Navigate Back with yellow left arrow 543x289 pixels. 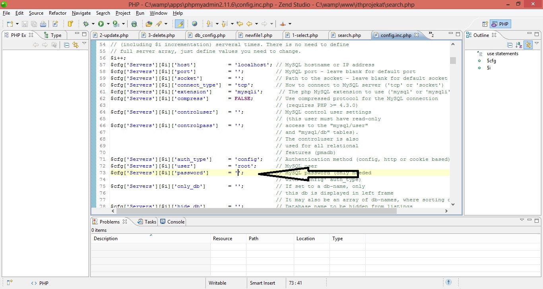(x=249, y=24)
